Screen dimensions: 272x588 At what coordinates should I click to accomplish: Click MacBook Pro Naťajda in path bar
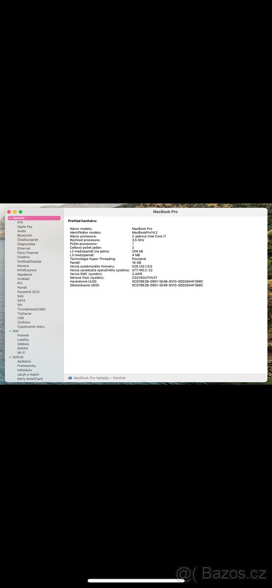pyautogui.click(x=91, y=378)
